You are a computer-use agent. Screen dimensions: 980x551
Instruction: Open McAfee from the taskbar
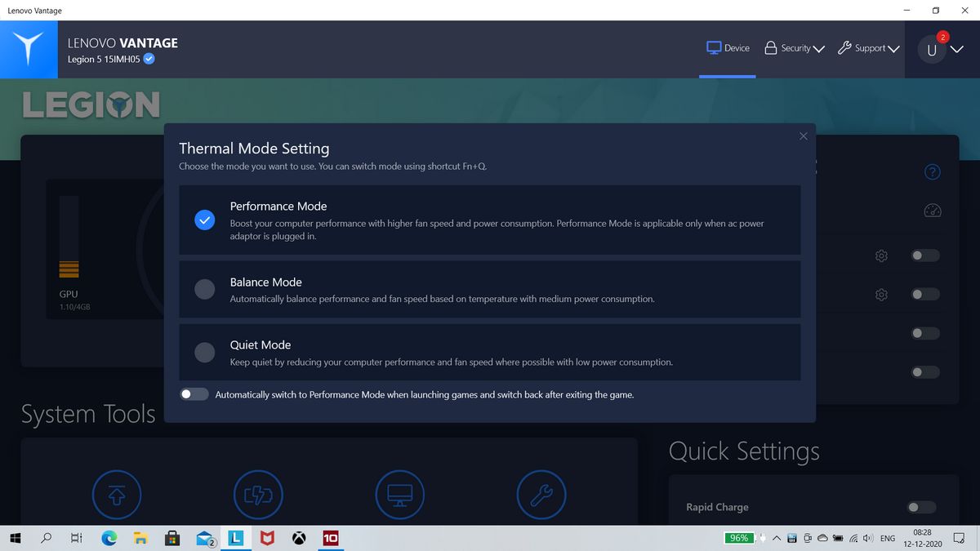267,538
